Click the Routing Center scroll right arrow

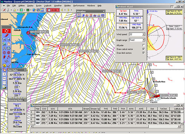pos(179,126)
